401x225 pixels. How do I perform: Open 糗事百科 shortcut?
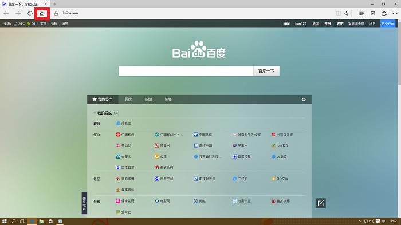125,190
